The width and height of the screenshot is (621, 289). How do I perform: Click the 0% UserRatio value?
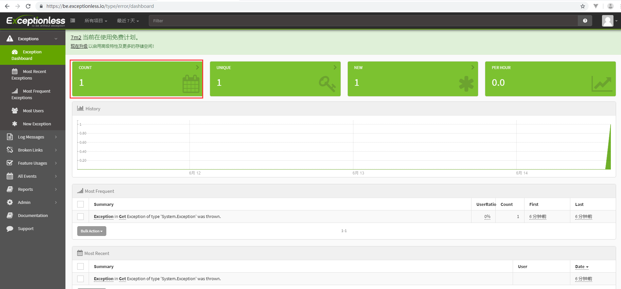coord(487,216)
